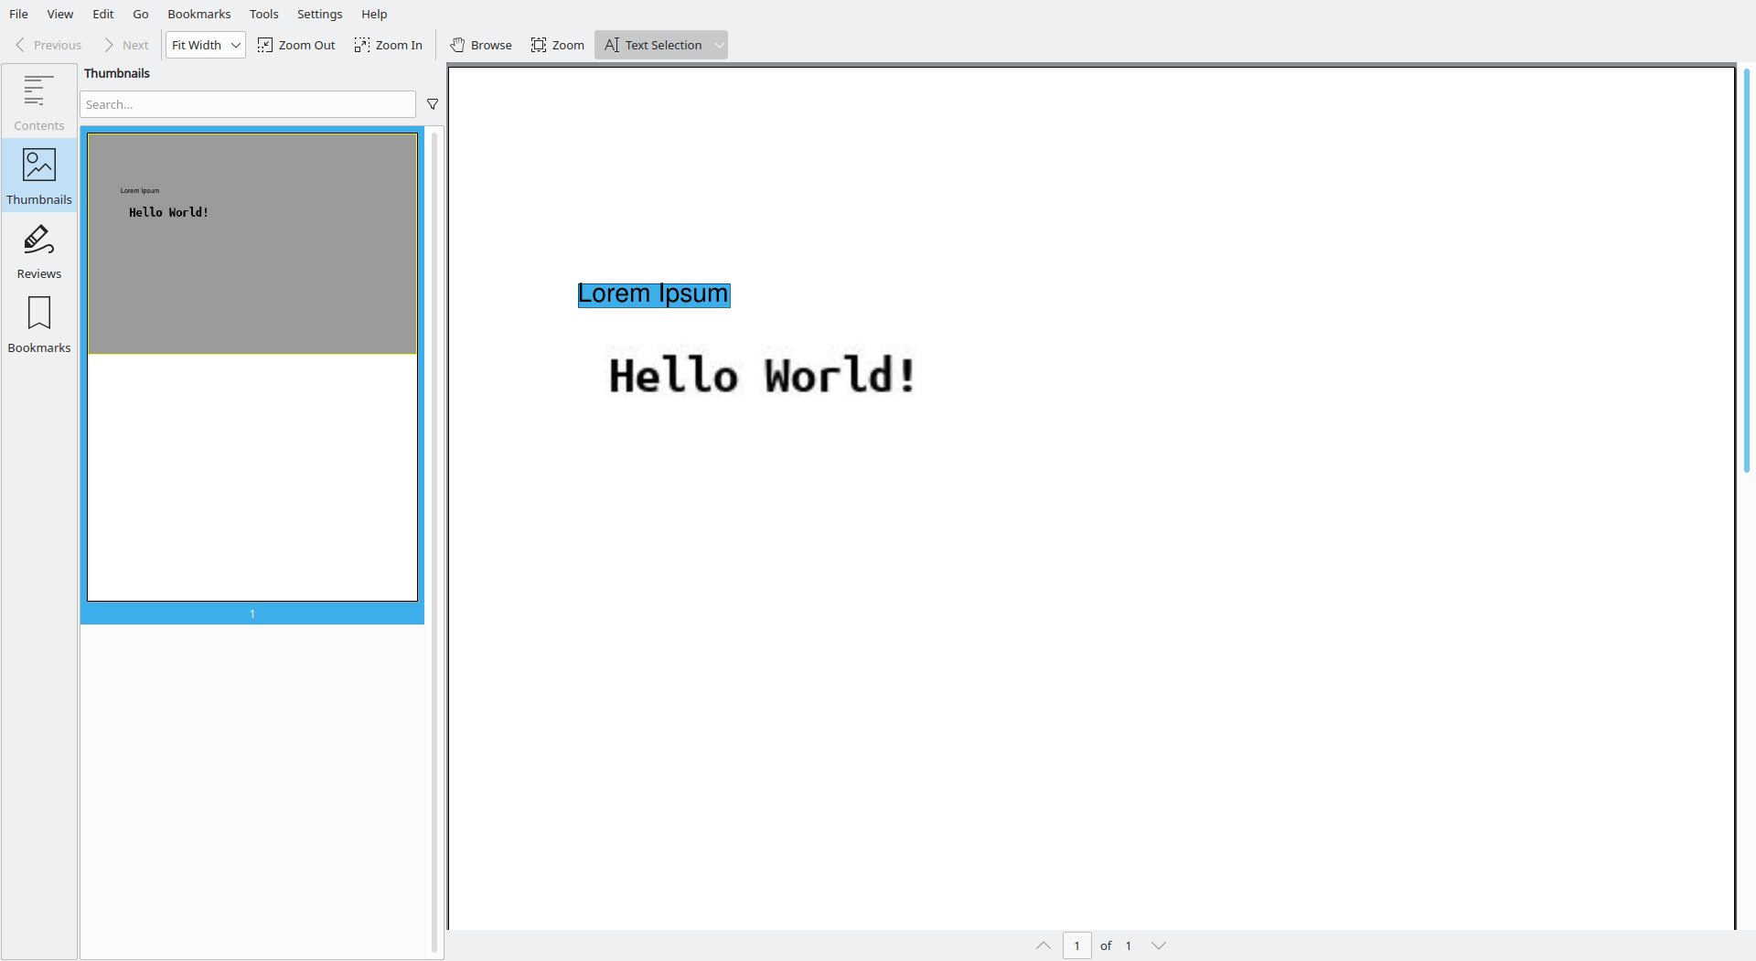The image size is (1756, 961).
Task: Open the Fit Width zoom dropdown
Action: pos(205,44)
